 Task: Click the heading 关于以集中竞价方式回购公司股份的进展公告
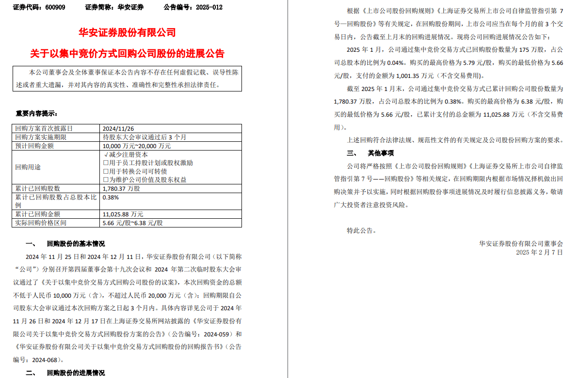(x=127, y=53)
